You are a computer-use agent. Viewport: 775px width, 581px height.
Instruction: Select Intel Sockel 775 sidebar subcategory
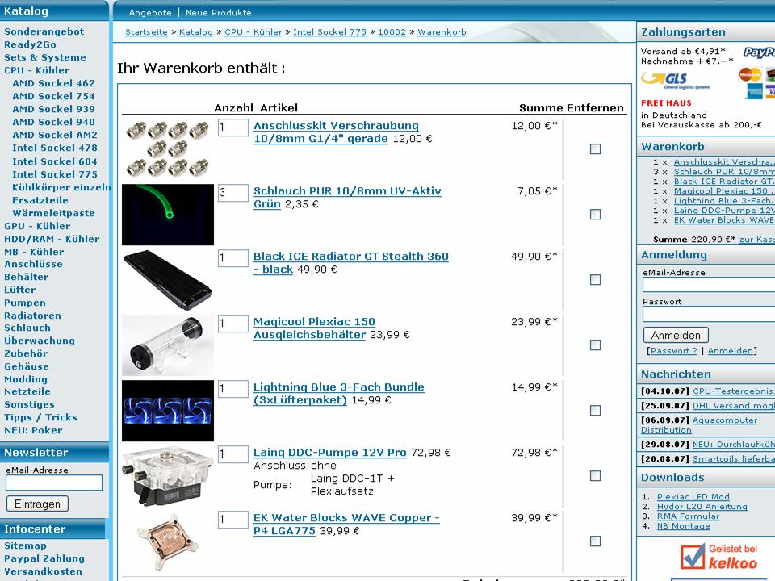55,174
